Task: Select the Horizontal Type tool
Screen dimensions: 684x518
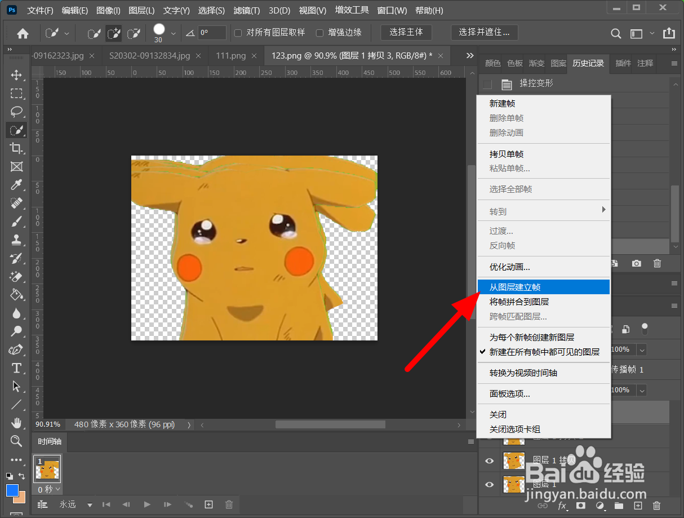Action: point(16,368)
